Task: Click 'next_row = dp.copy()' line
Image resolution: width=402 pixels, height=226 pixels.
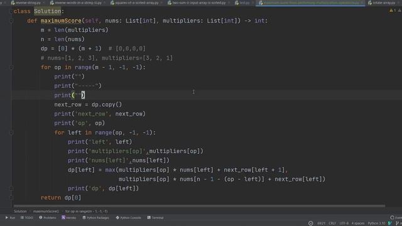Action: pos(88,105)
